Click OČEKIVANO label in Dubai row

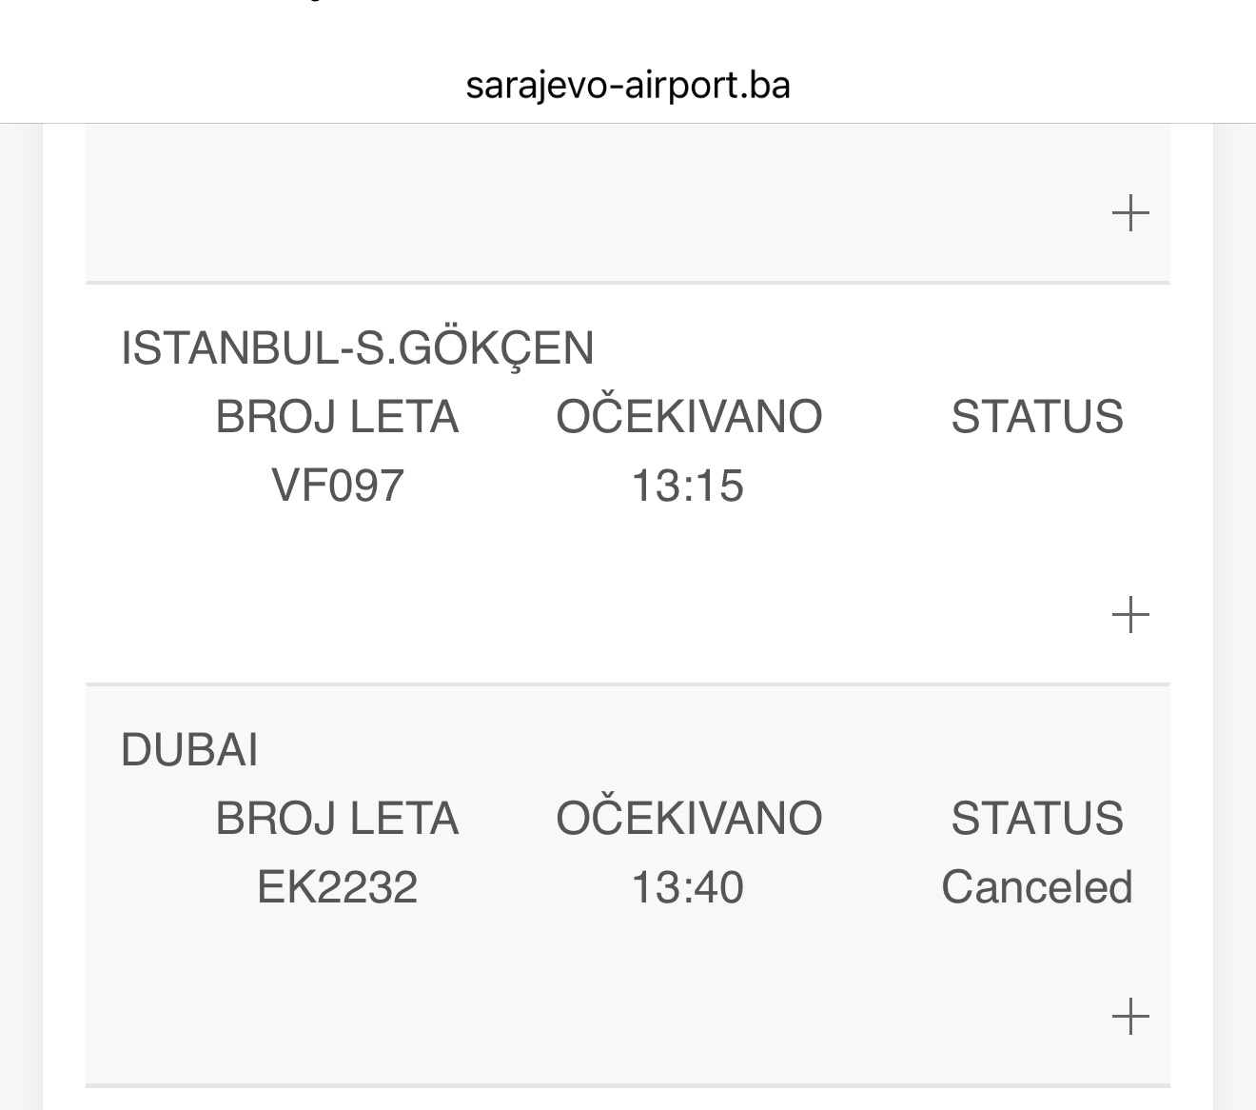coord(689,819)
